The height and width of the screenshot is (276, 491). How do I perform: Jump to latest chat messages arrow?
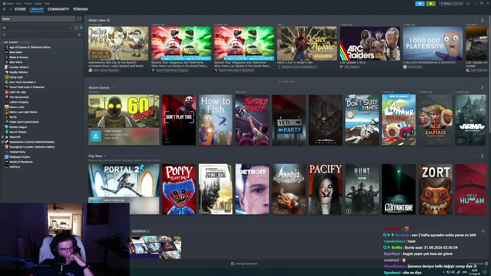point(483,231)
